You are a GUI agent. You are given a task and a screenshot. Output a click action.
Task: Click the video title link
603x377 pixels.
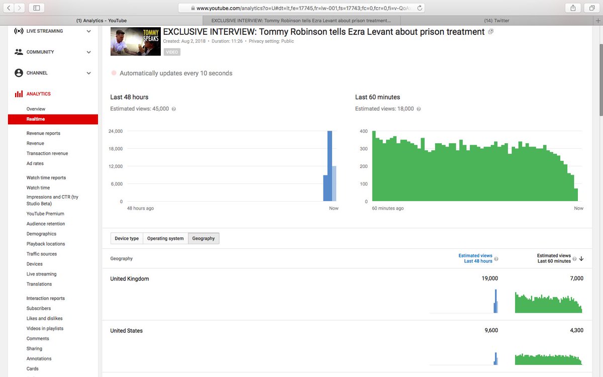pyautogui.click(x=324, y=32)
